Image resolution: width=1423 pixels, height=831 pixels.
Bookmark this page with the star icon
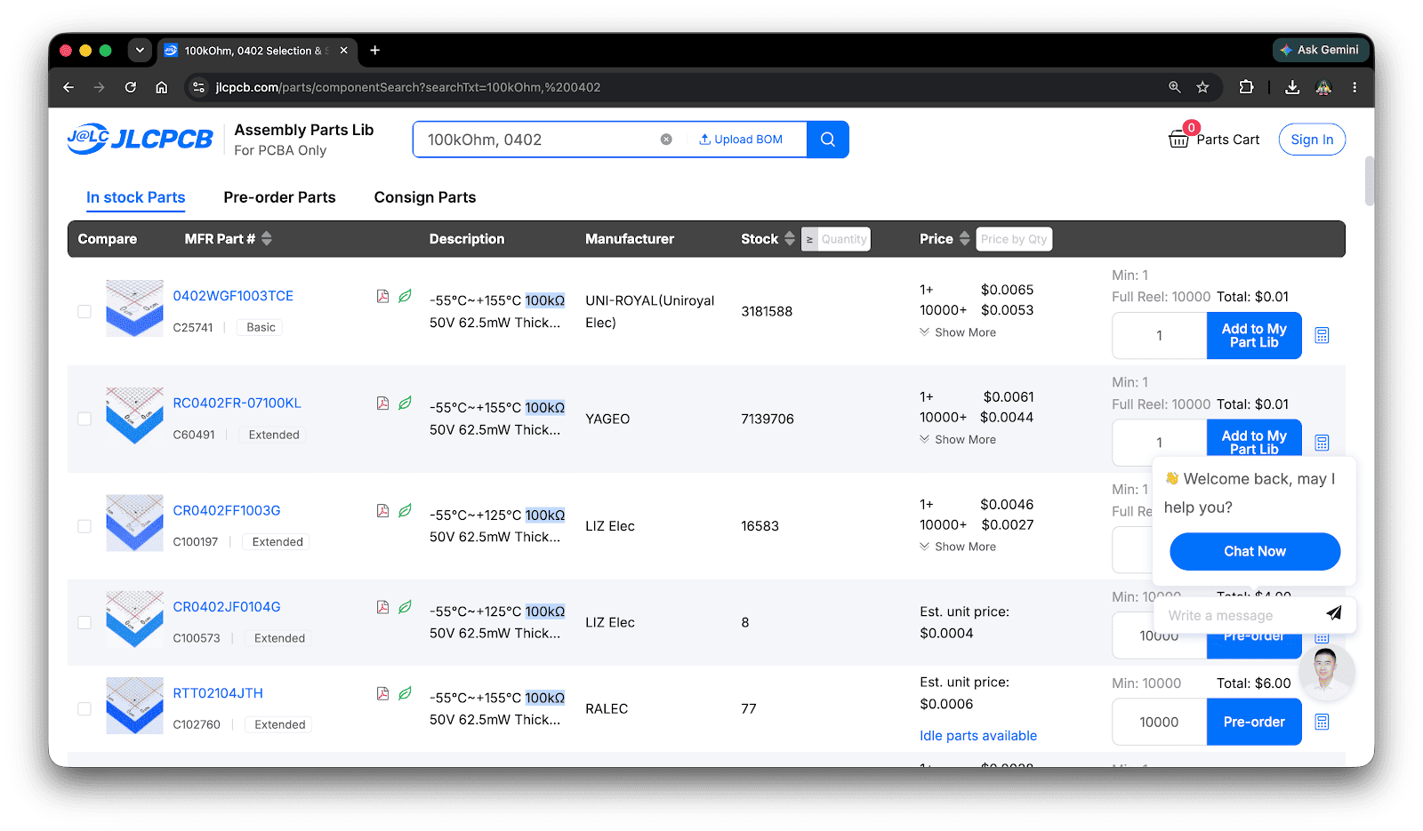1202,87
